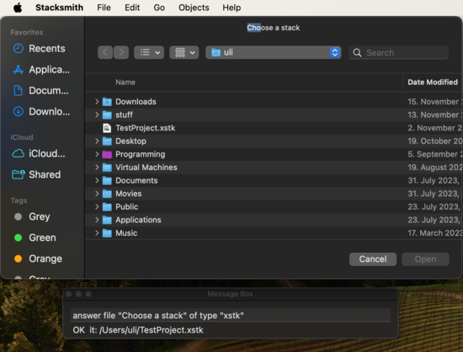Expand the Programming folder
This screenshot has width=463, height=352.
pos(97,154)
